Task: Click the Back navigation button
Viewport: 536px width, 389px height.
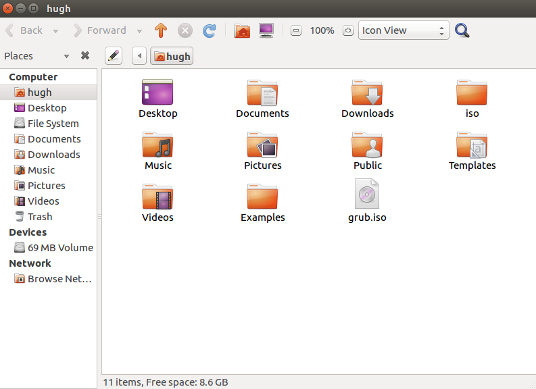Action: [x=24, y=30]
